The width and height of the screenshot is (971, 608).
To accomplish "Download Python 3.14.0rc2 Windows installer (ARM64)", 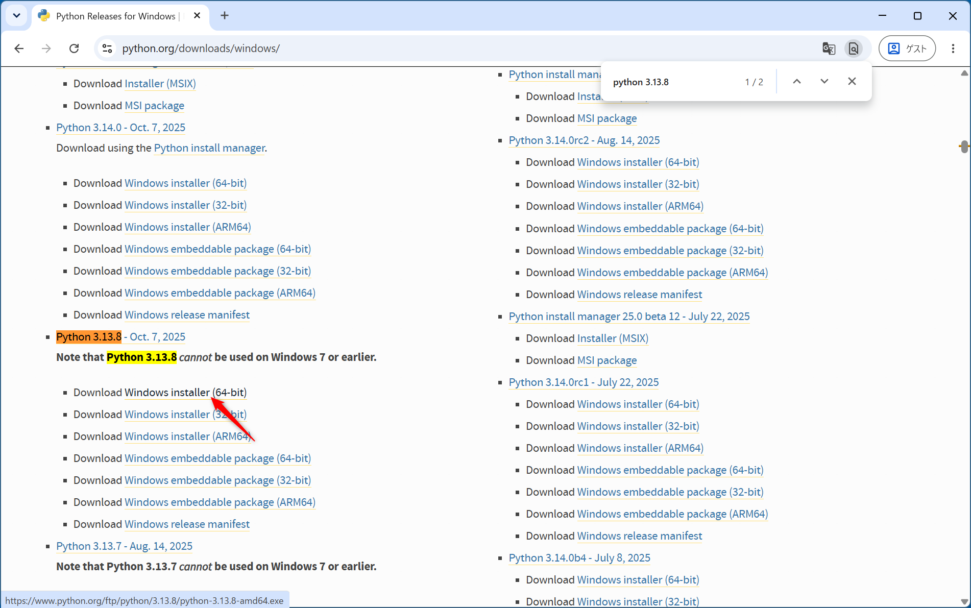I will point(640,206).
